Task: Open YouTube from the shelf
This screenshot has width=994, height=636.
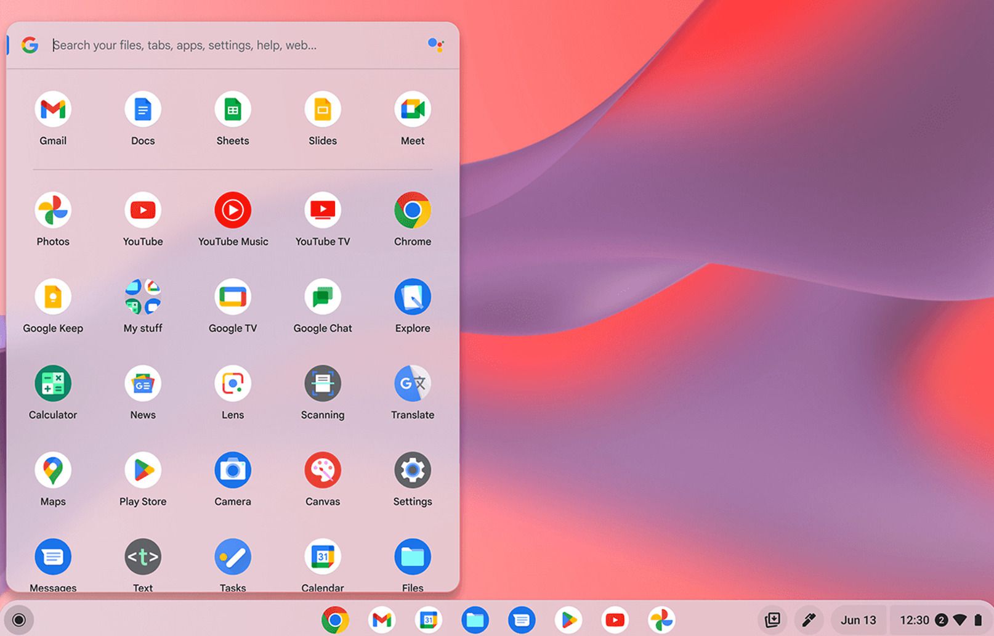Action: click(x=615, y=619)
